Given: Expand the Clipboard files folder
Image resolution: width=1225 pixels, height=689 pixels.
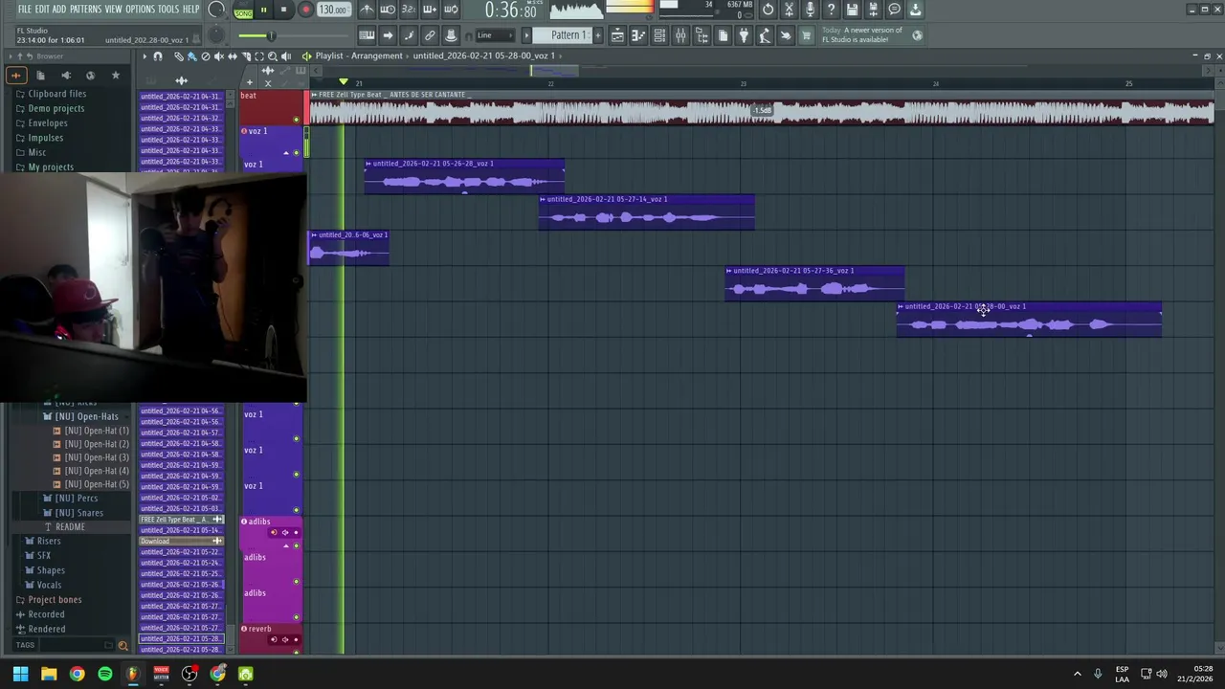Looking at the screenshot, I should coord(57,94).
